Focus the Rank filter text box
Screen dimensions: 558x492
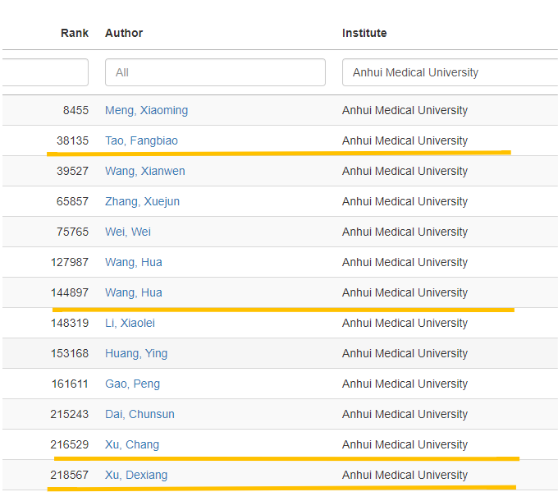point(45,72)
